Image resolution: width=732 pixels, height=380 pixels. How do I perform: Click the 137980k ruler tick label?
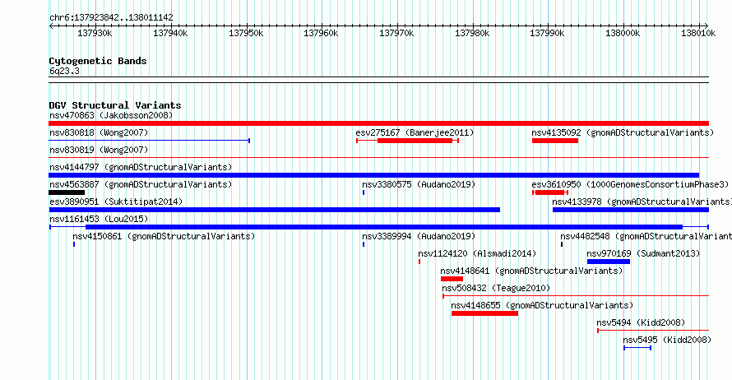point(472,34)
